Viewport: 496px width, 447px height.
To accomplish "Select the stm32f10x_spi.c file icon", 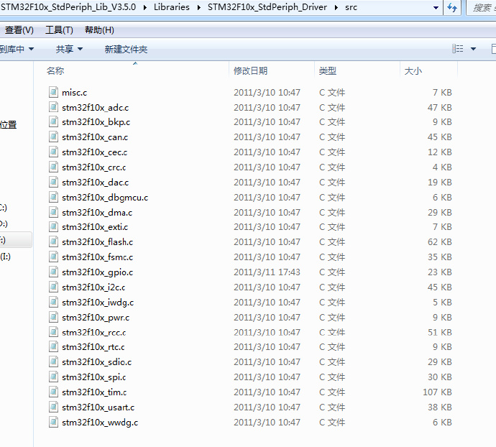I will click(53, 377).
